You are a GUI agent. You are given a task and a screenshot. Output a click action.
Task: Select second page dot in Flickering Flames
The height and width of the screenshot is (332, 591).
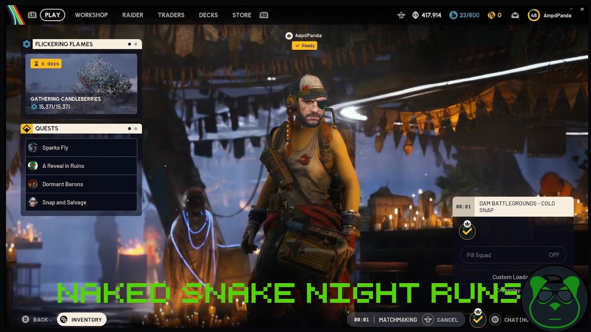(x=135, y=44)
